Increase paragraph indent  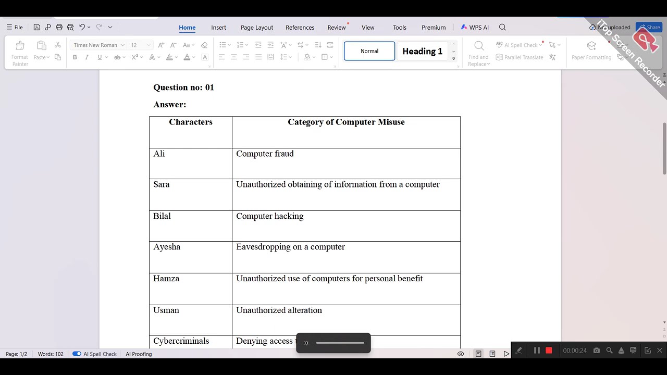(270, 45)
